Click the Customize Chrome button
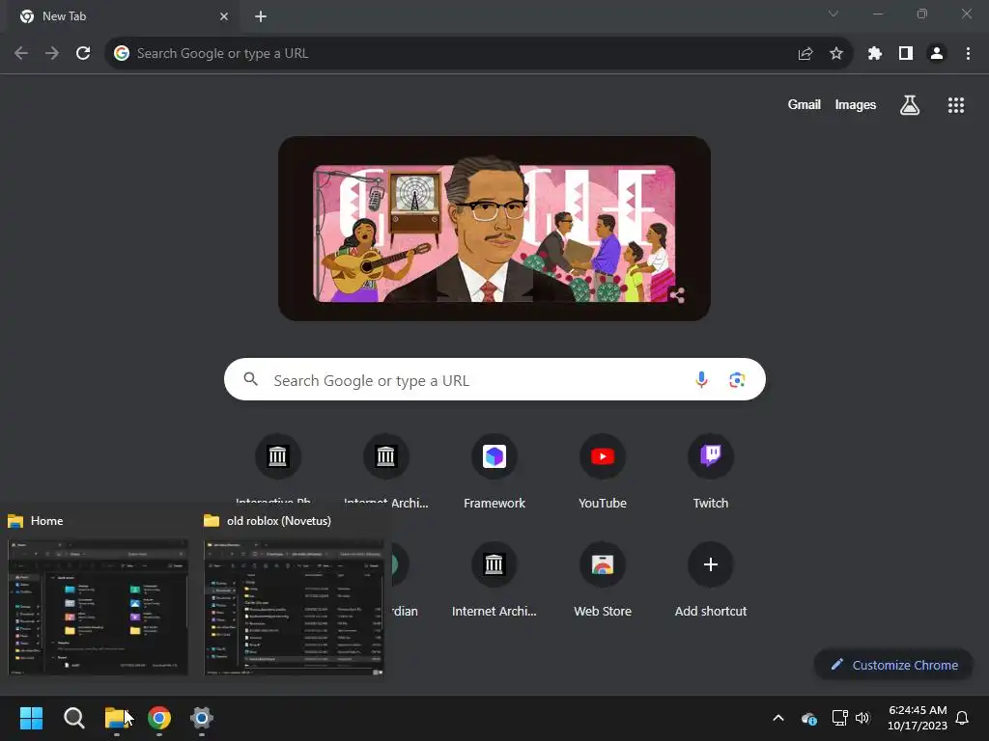Screen dimensions: 989x741 (893, 665)
